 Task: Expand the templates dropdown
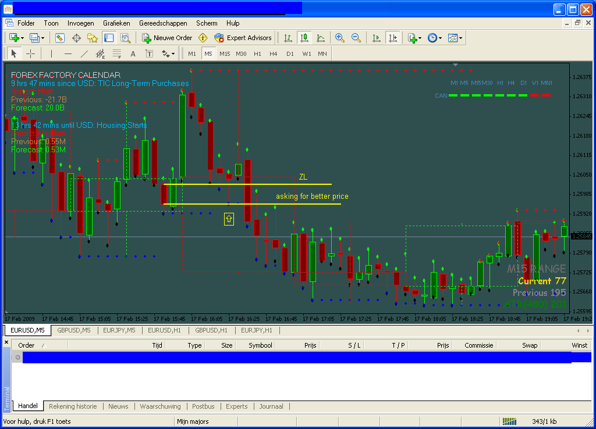tap(461, 38)
